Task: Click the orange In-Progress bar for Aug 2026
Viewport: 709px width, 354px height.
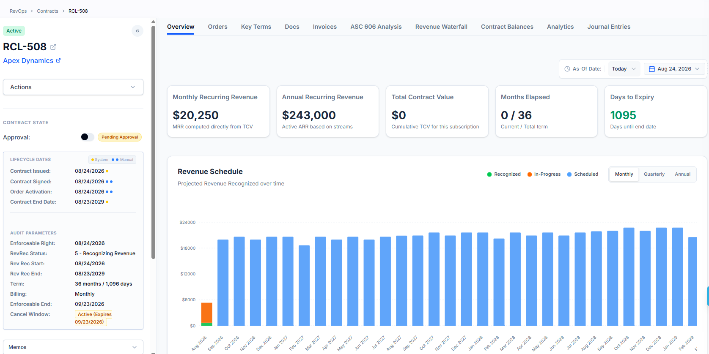Action: click(206, 313)
